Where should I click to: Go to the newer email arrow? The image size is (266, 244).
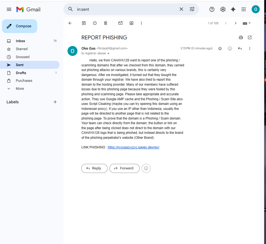pyautogui.click(x=226, y=23)
